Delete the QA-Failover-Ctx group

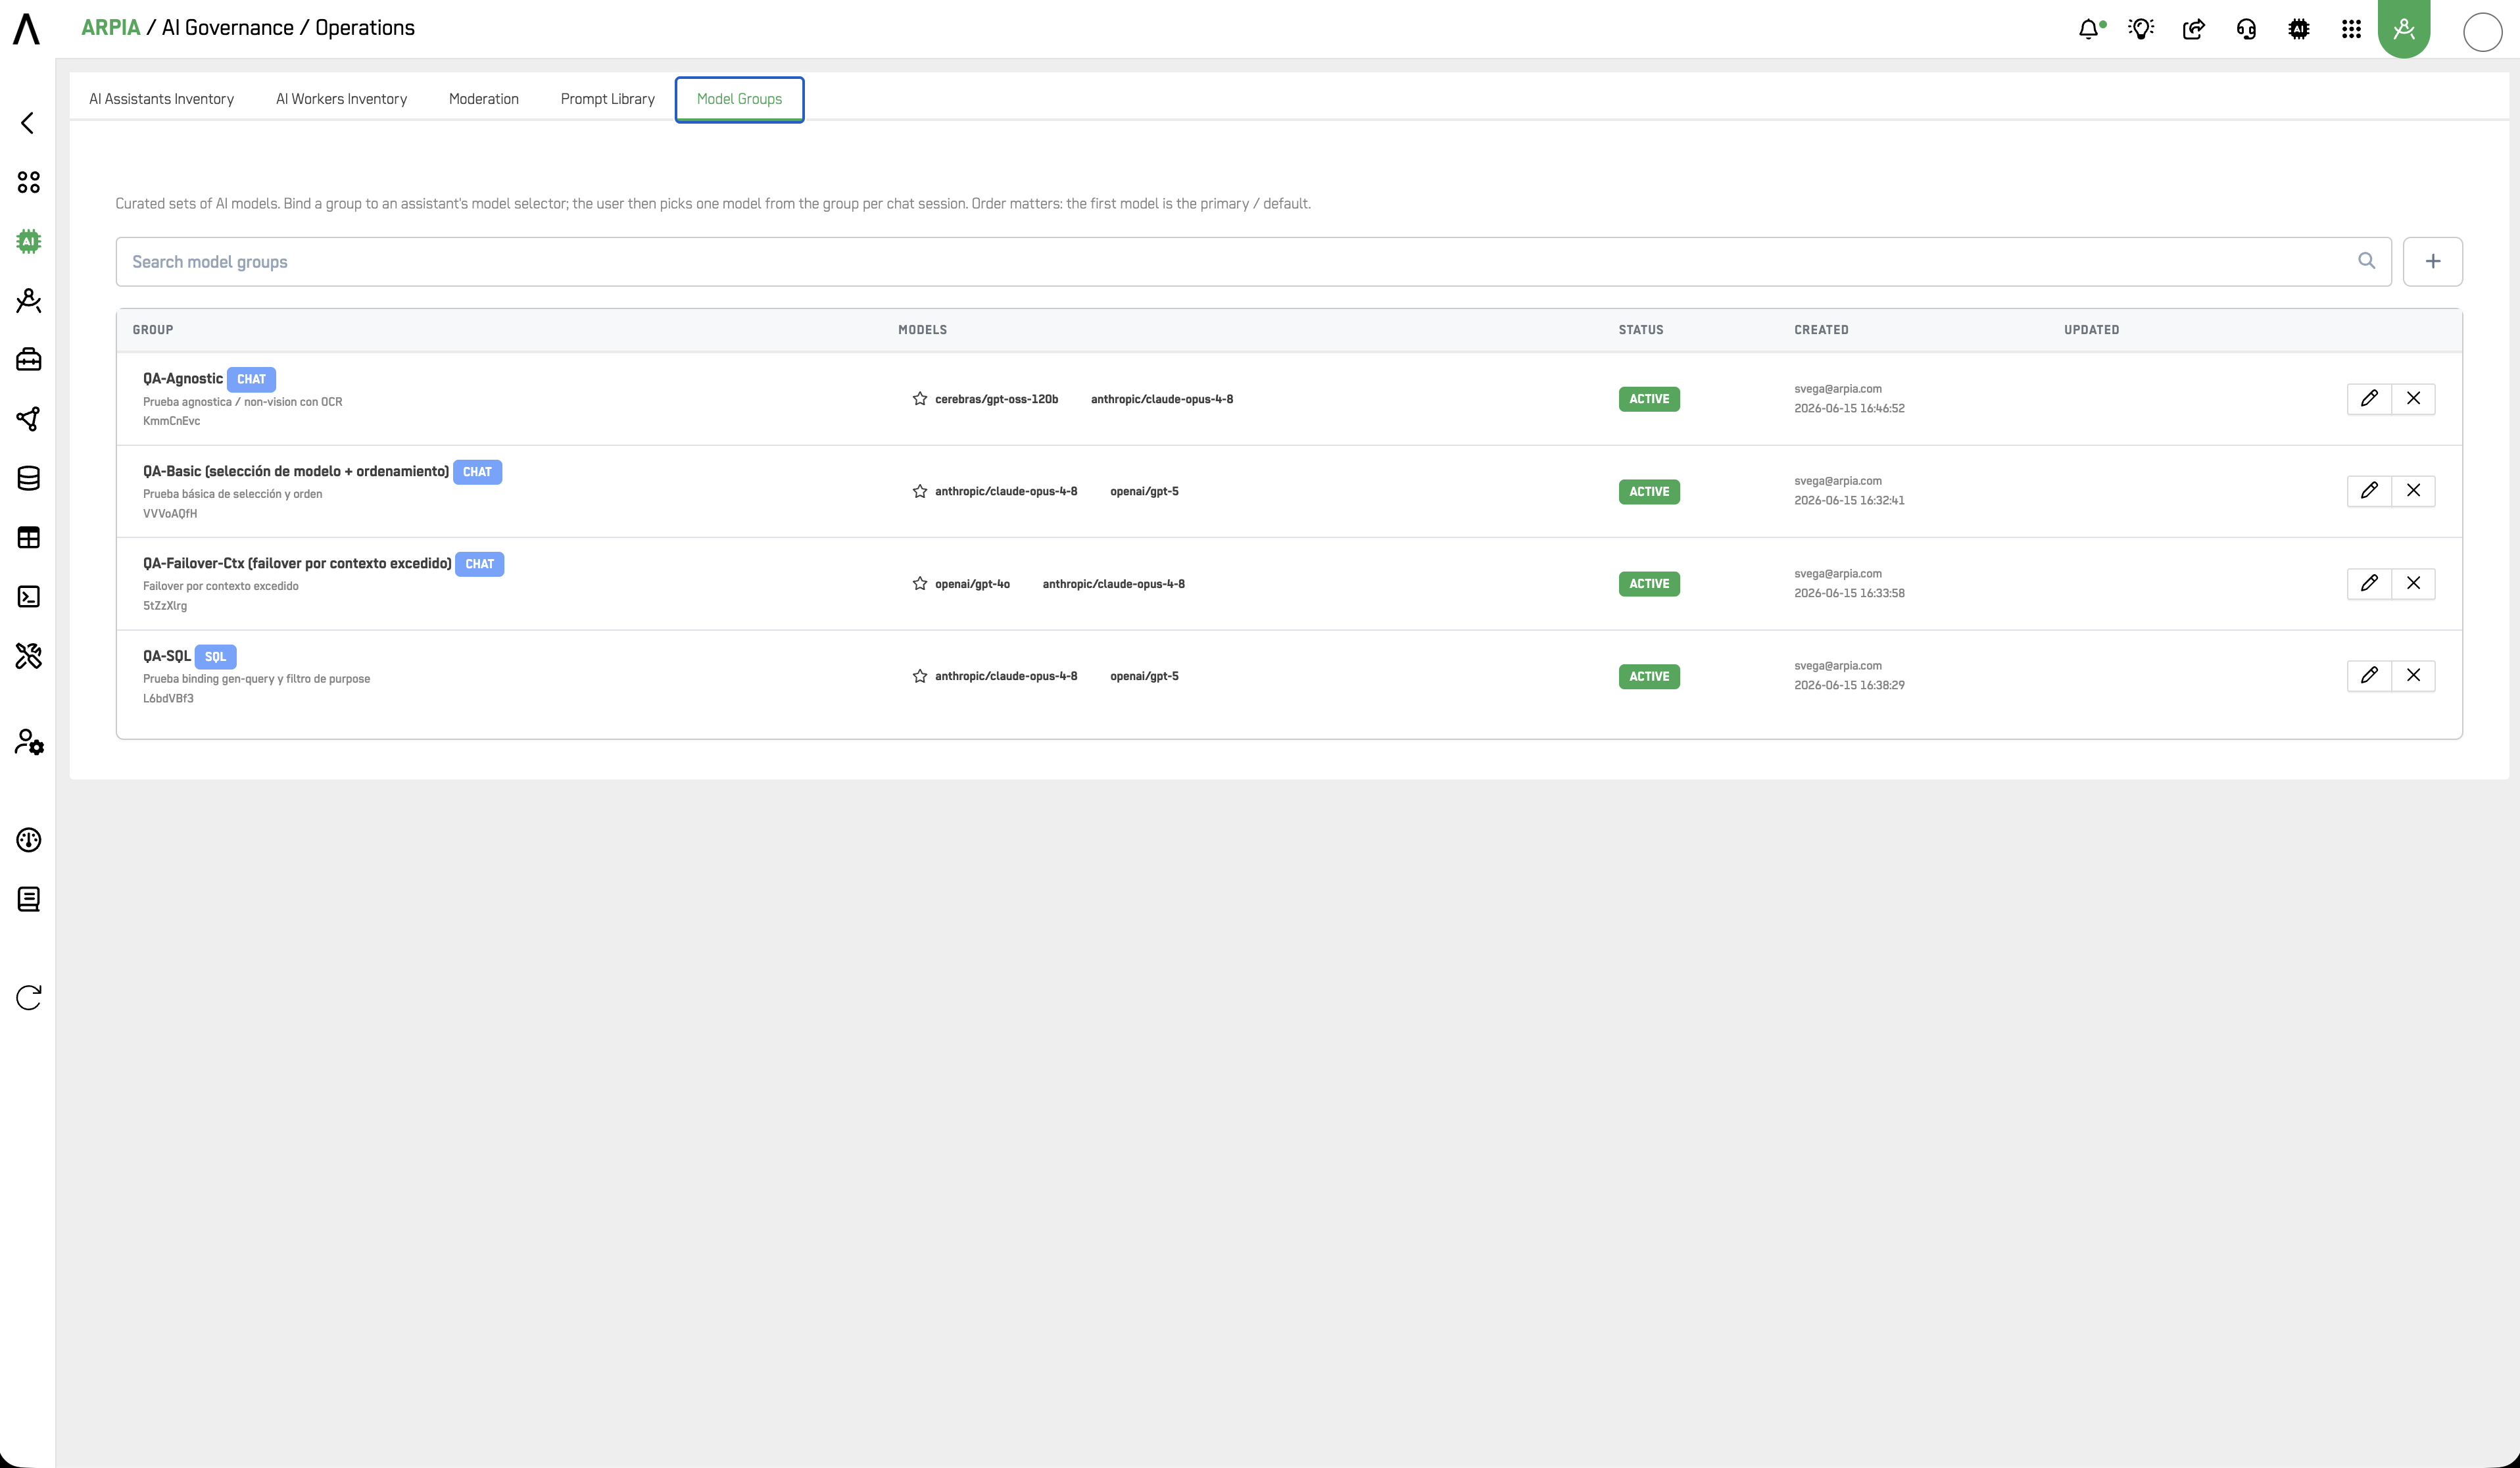point(2413,583)
